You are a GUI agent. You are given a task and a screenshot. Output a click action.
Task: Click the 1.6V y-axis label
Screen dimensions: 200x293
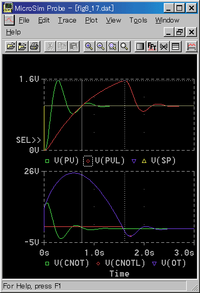29,79
